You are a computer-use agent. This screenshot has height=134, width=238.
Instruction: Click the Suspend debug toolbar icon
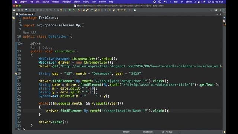tap(37, 10)
